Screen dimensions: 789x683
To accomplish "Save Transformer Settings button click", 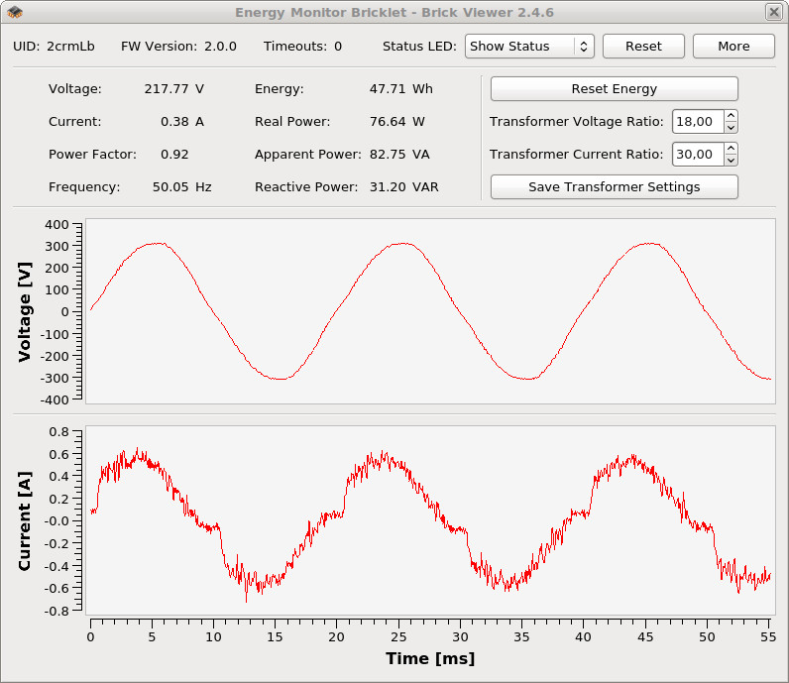I will pos(614,186).
